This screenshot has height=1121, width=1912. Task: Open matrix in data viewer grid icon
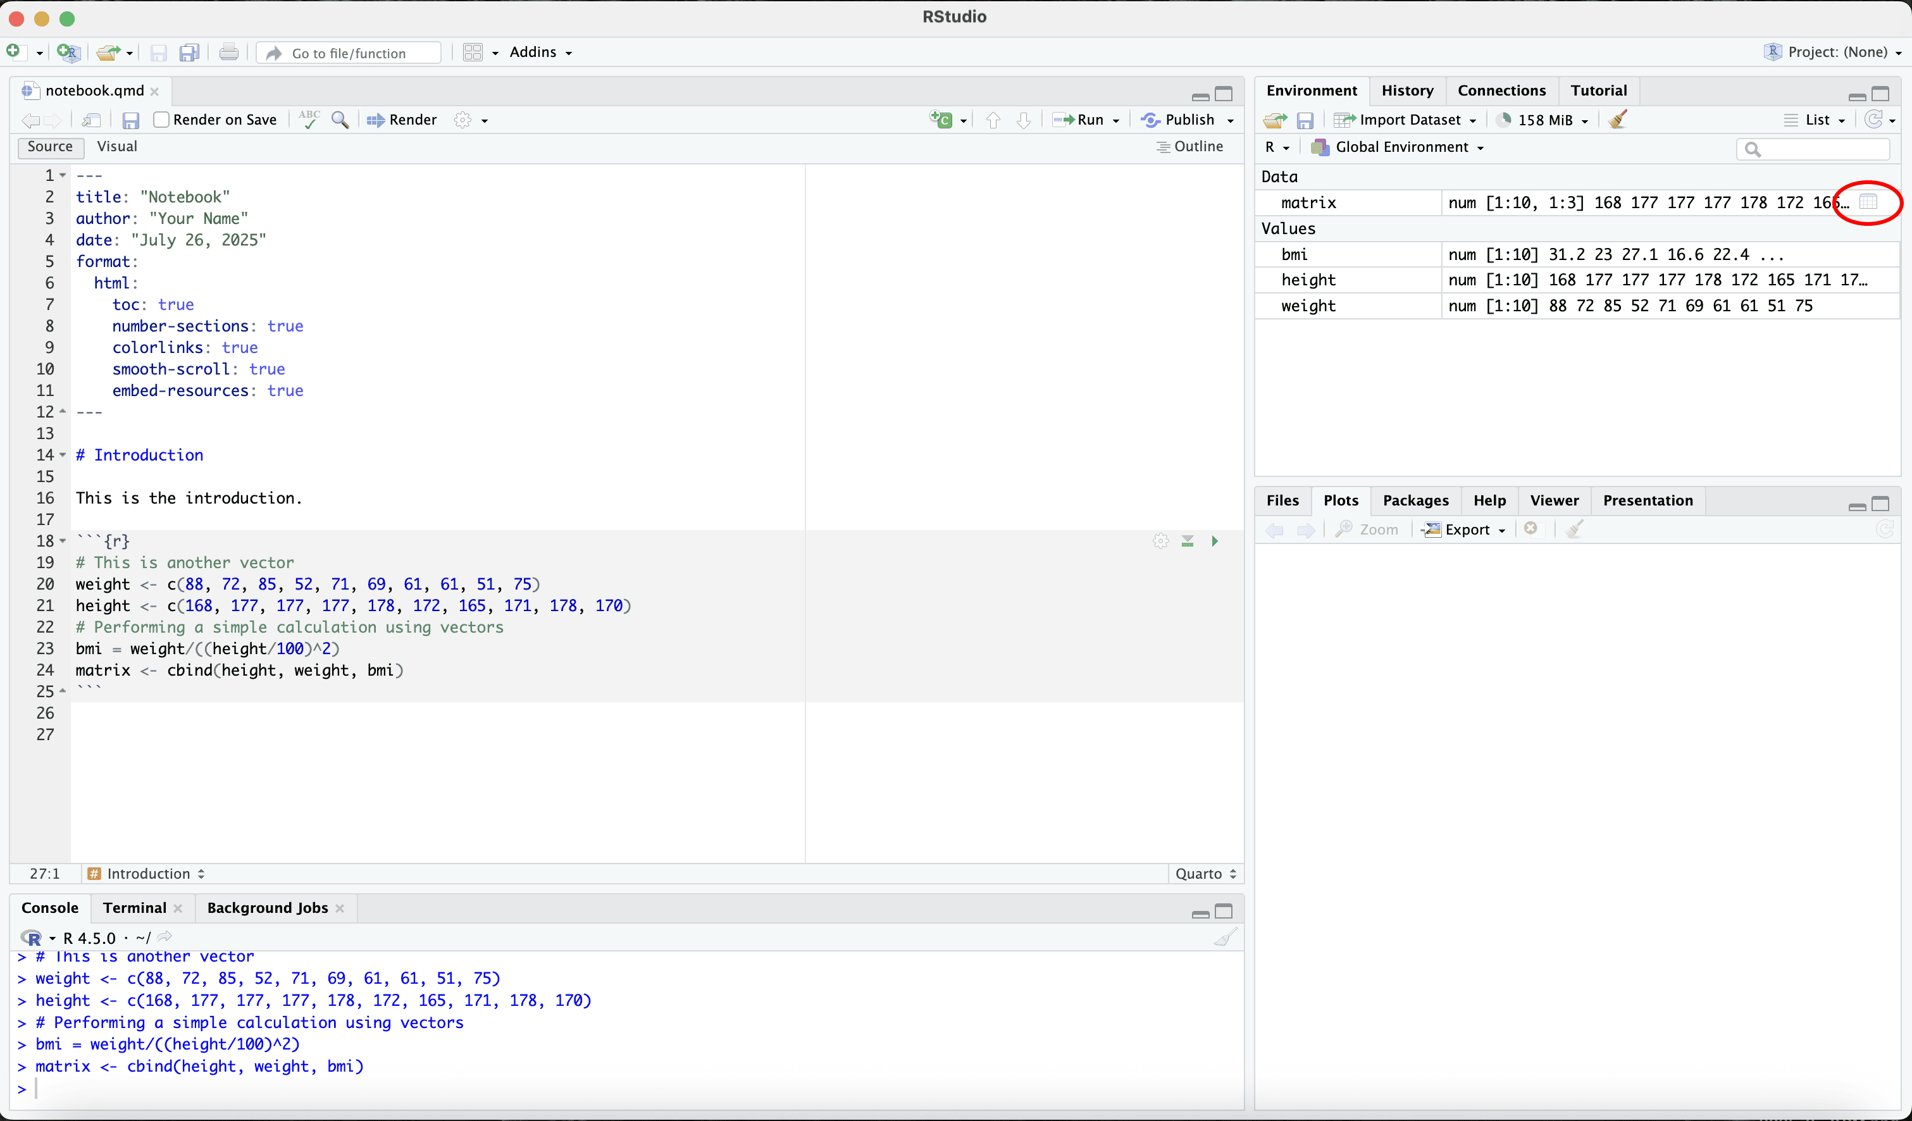(x=1868, y=202)
